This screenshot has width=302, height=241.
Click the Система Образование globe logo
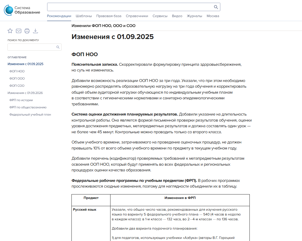8,10
